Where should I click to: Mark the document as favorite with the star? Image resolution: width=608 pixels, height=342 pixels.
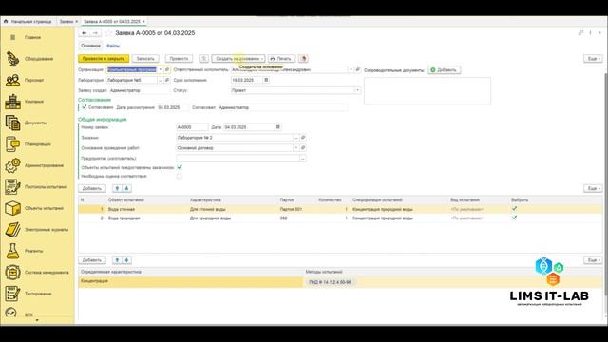tap(108, 33)
